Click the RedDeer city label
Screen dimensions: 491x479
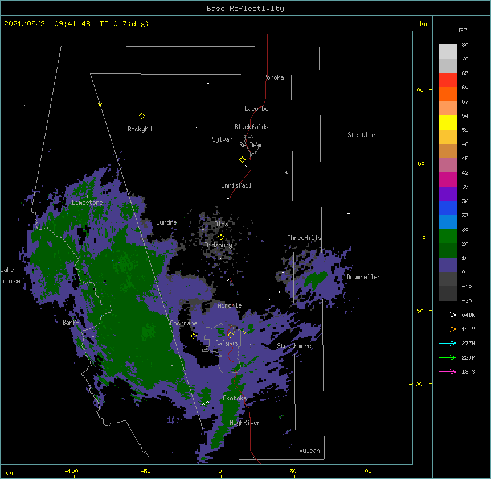(x=251, y=145)
